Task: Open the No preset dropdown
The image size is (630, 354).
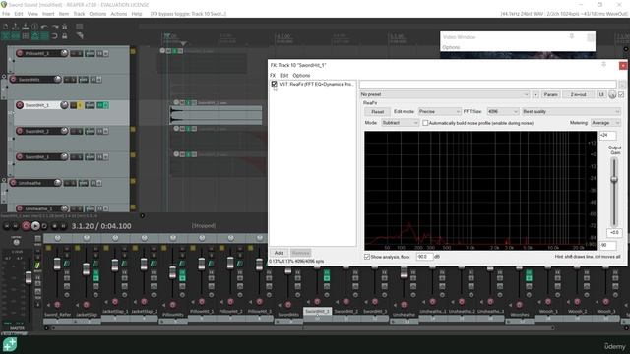Action: click(x=445, y=94)
